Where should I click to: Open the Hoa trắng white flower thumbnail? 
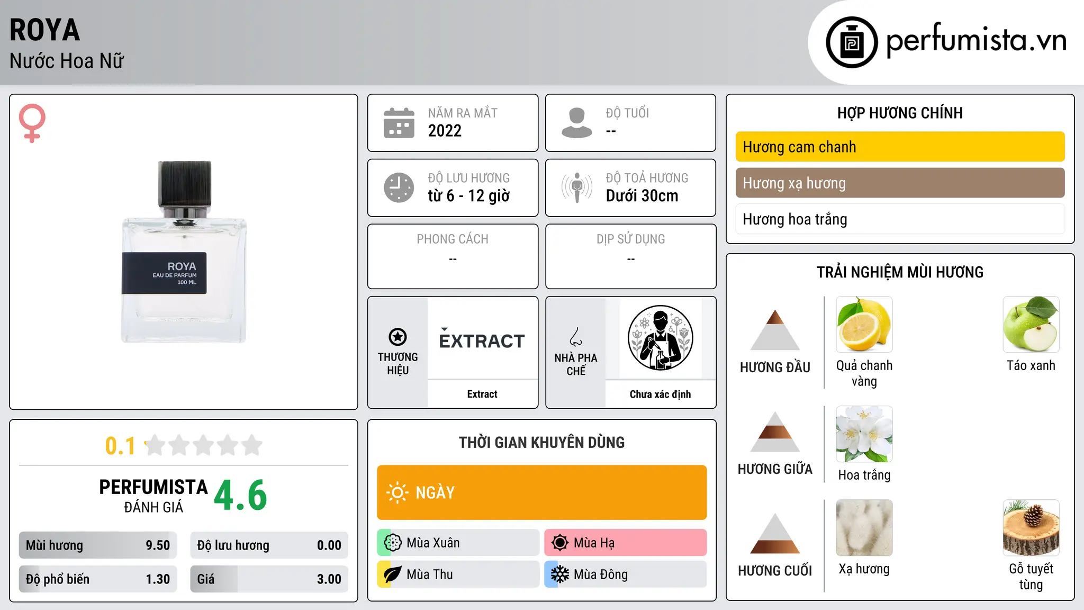pyautogui.click(x=864, y=434)
